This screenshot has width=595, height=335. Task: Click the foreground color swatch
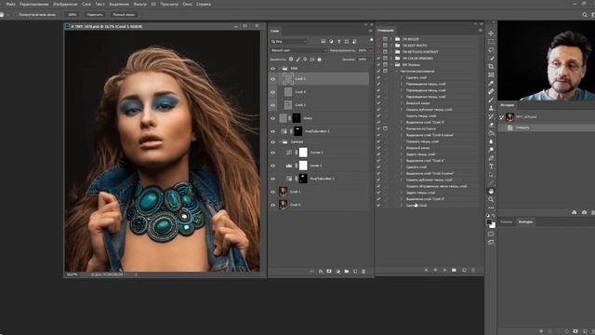(489, 222)
